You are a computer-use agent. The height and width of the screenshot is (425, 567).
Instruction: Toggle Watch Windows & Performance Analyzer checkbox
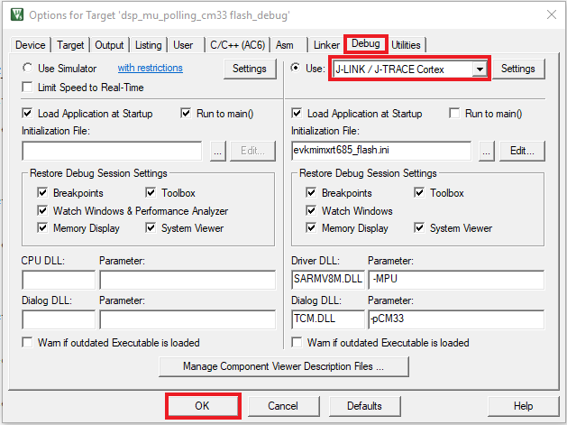43,211
